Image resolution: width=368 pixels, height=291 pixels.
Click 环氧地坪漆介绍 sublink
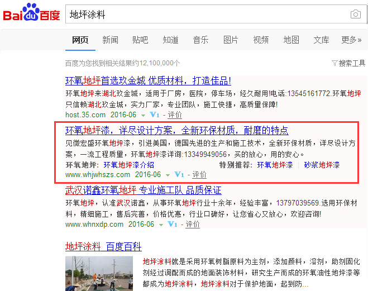129,165
